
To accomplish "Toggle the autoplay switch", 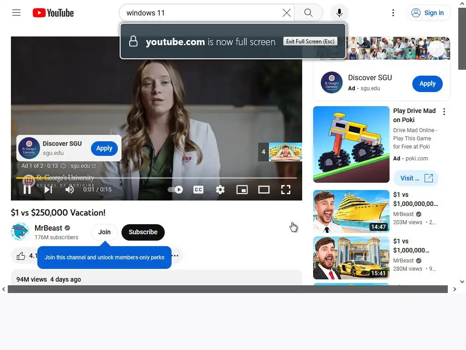I will pos(175,190).
